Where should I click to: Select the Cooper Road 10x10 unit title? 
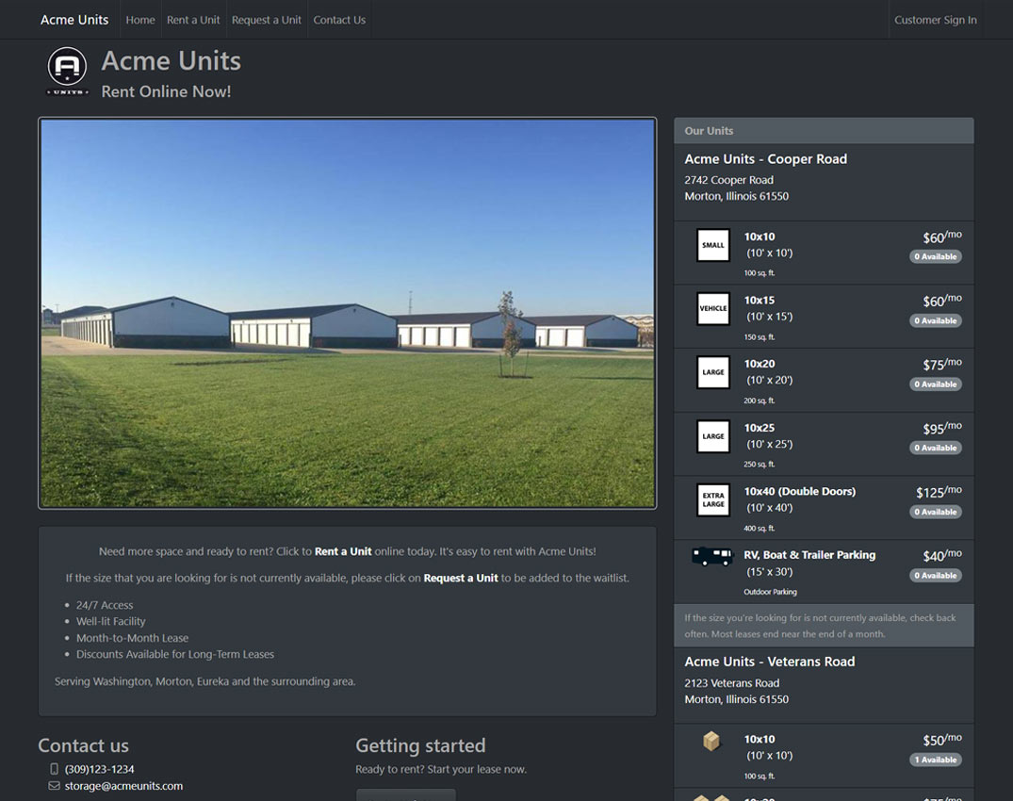[760, 237]
